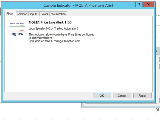Go to the Colors tab
The width and height of the screenshot is (160, 120).
point(44,14)
